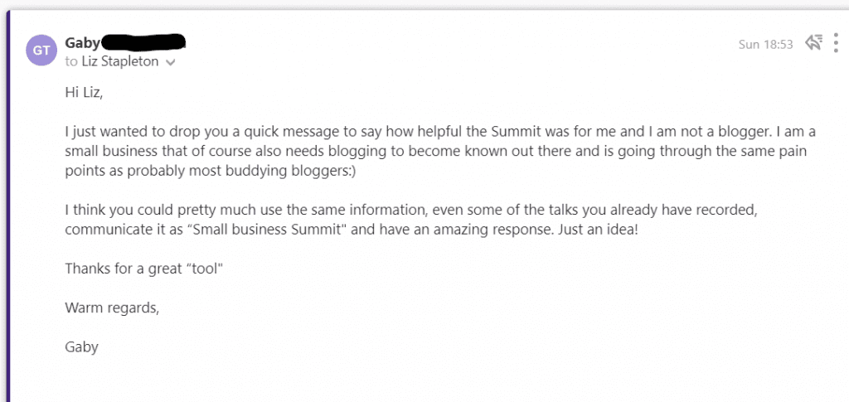Click the sender name Gaby

click(x=80, y=42)
